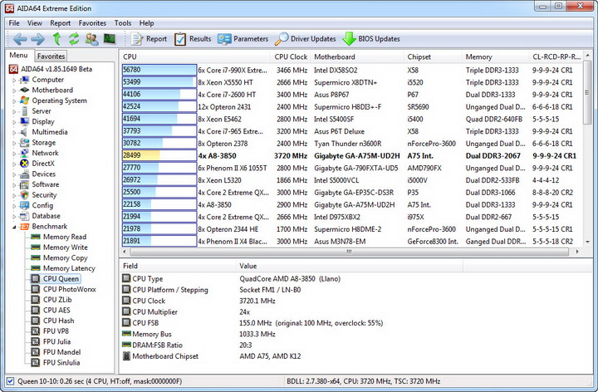The image size is (598, 392).
Task: Select Operating System in the tree
Action: [59, 100]
